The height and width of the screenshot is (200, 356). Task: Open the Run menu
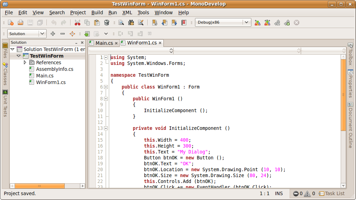(x=113, y=12)
